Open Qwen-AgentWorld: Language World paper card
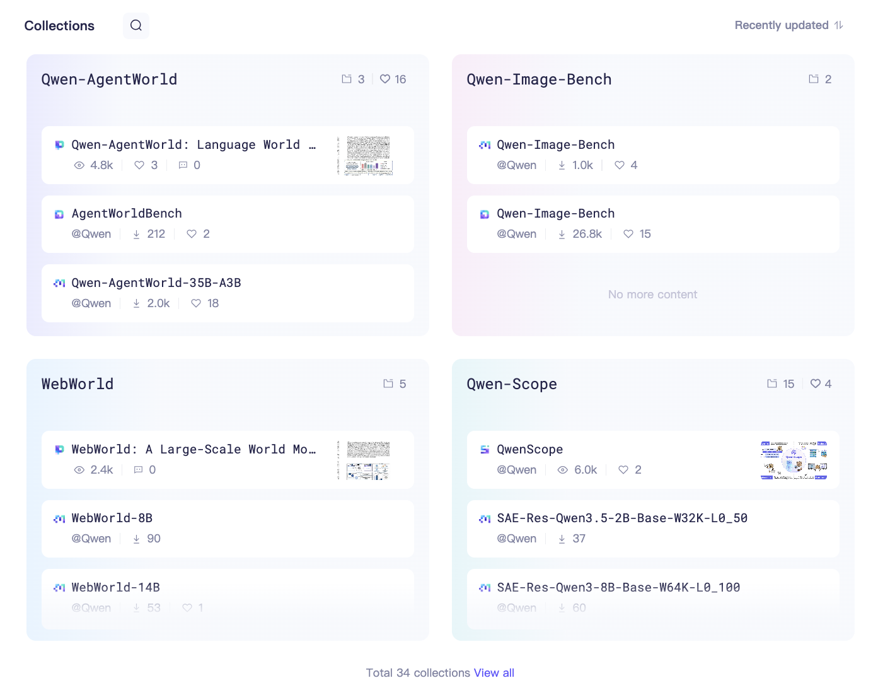The height and width of the screenshot is (690, 895). tap(228, 155)
